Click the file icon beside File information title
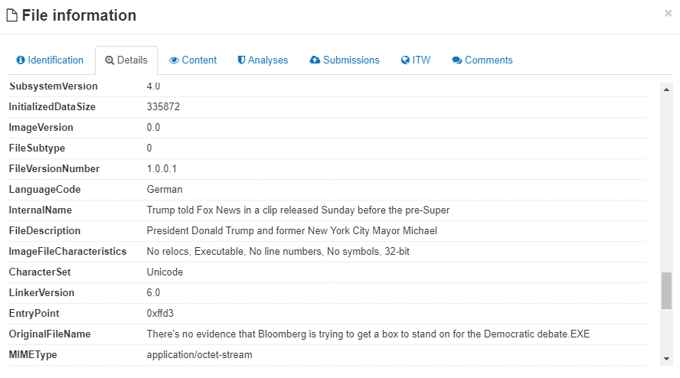This screenshot has width=680, height=378. point(12,16)
